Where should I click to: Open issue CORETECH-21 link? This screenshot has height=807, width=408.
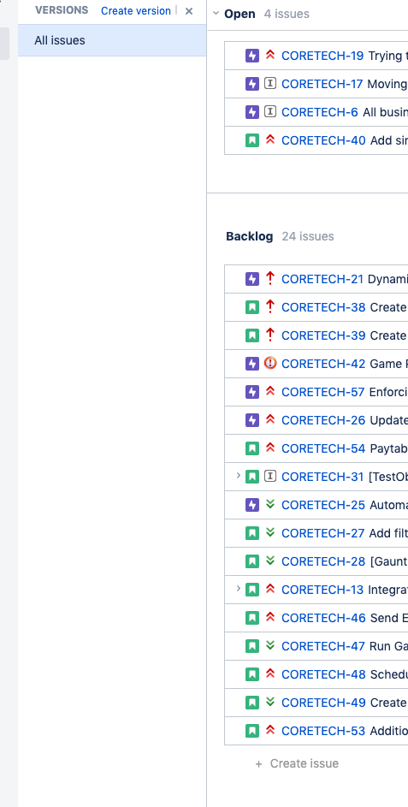(322, 279)
